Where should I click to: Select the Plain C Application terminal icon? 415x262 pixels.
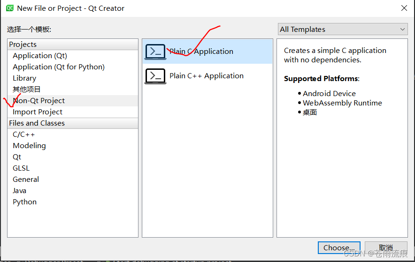(155, 52)
